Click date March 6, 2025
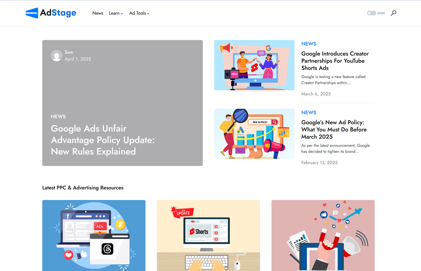Image resolution: width=421 pixels, height=271 pixels. pos(316,94)
